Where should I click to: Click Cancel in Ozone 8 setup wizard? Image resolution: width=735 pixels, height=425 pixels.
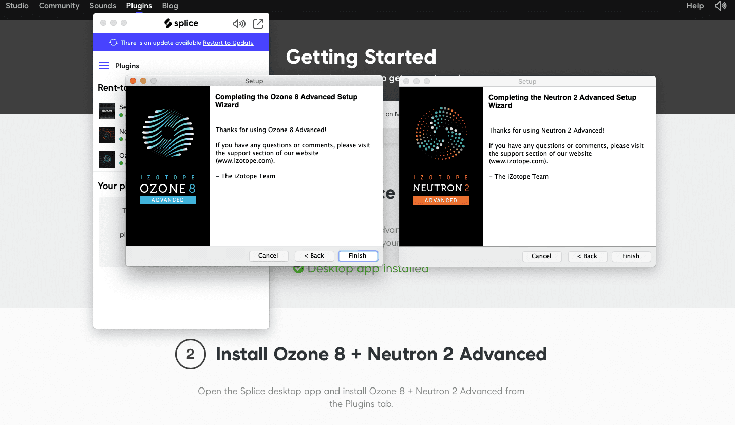click(268, 256)
